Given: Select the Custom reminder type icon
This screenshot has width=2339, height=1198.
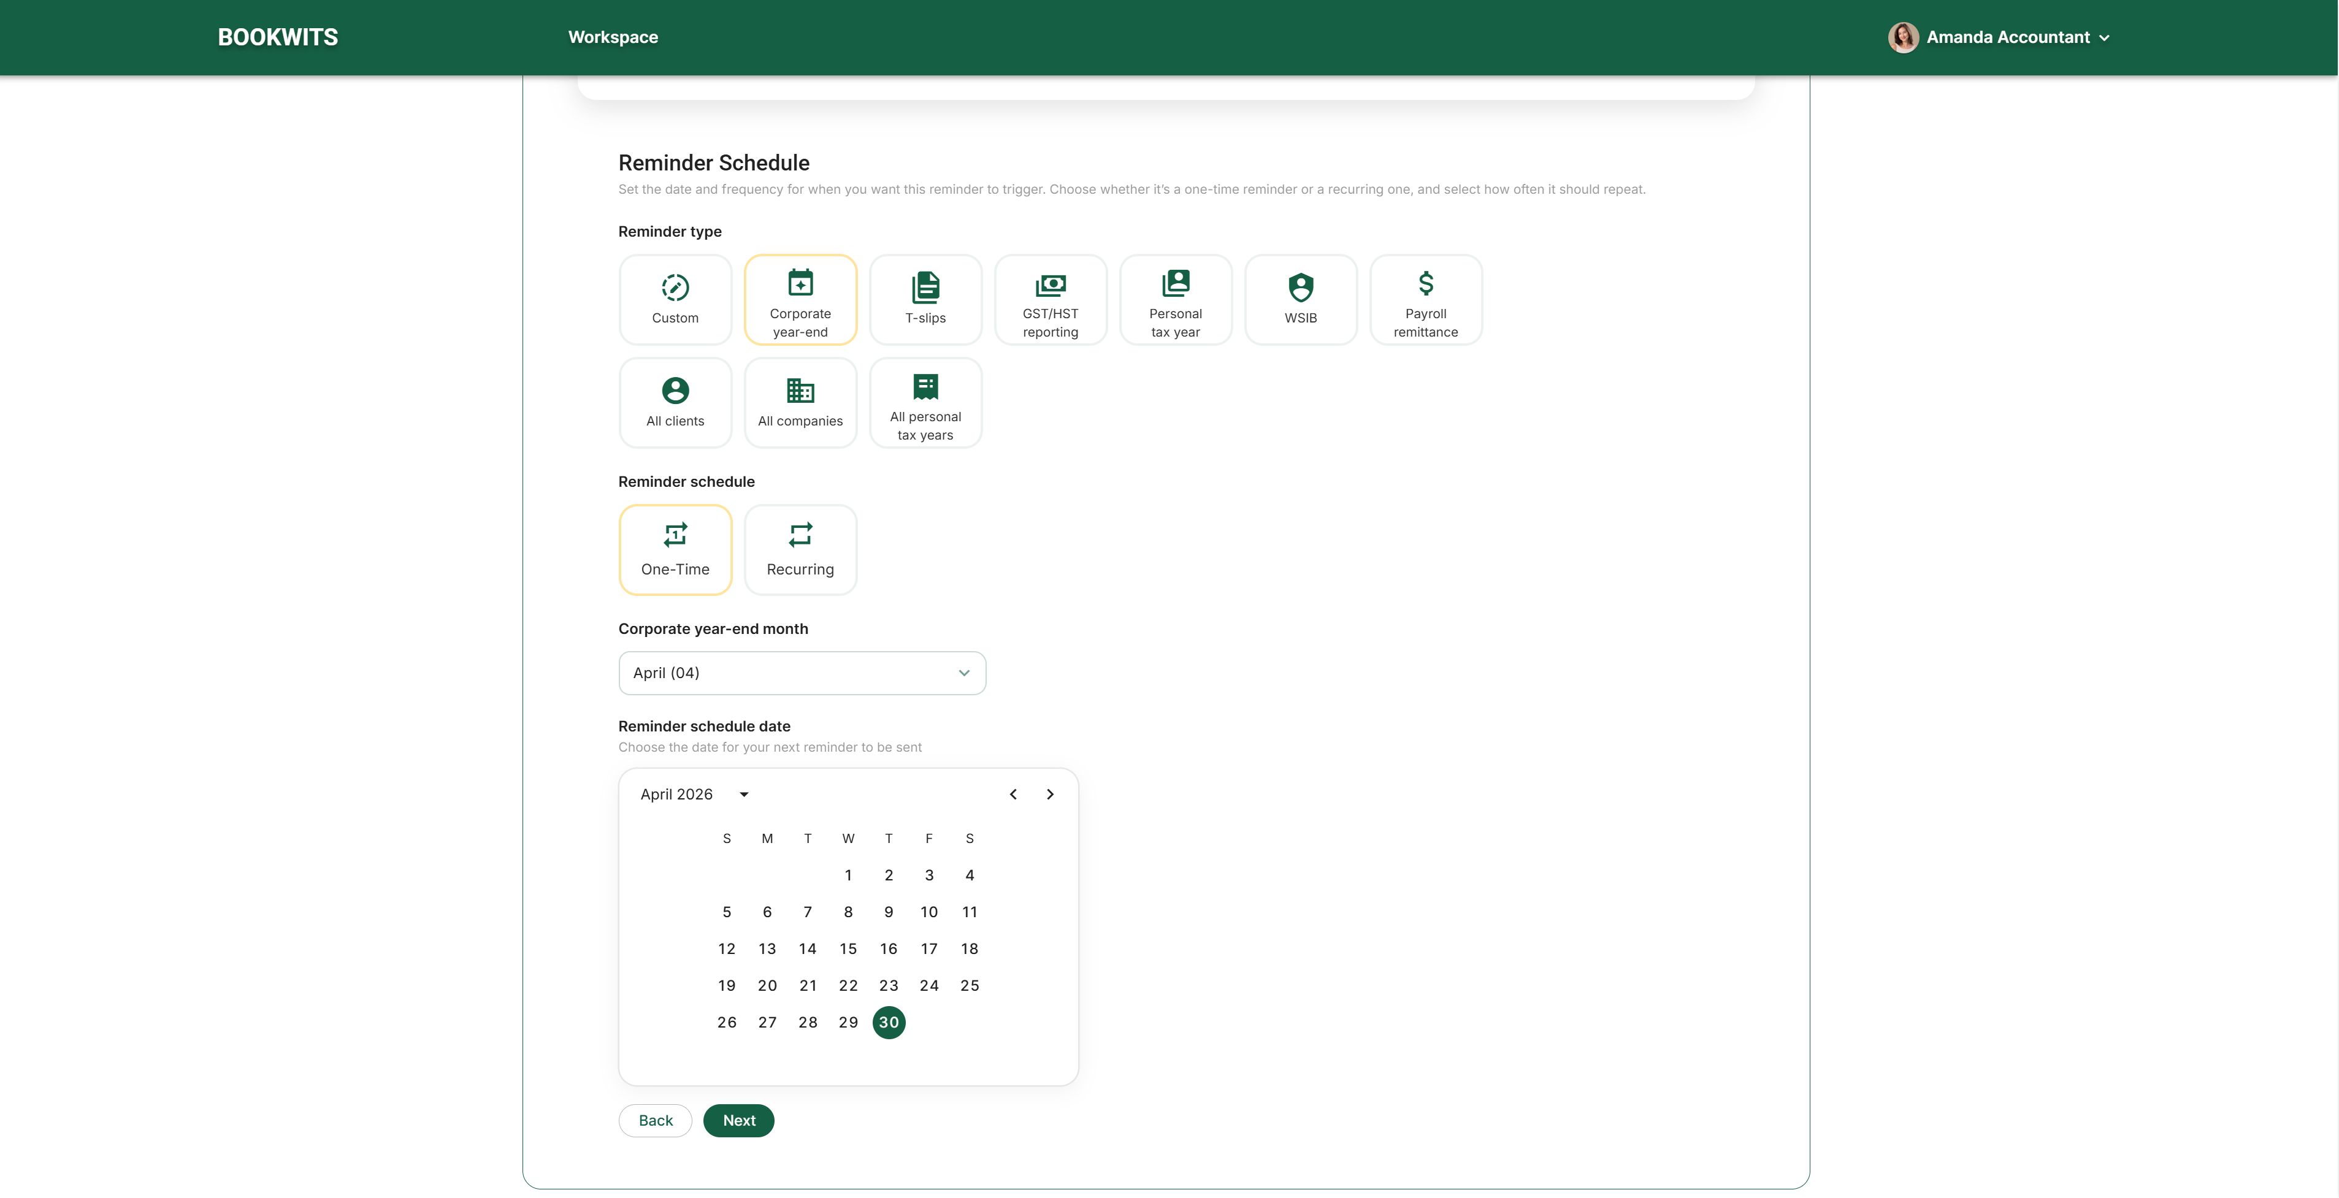Looking at the screenshot, I should [x=675, y=288].
